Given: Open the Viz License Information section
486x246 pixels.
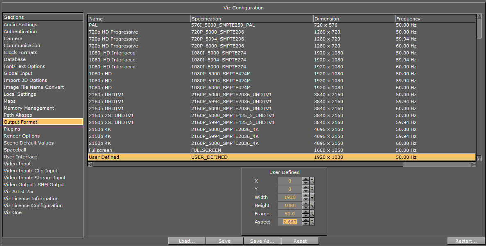Looking at the screenshot, I should coord(43,199).
